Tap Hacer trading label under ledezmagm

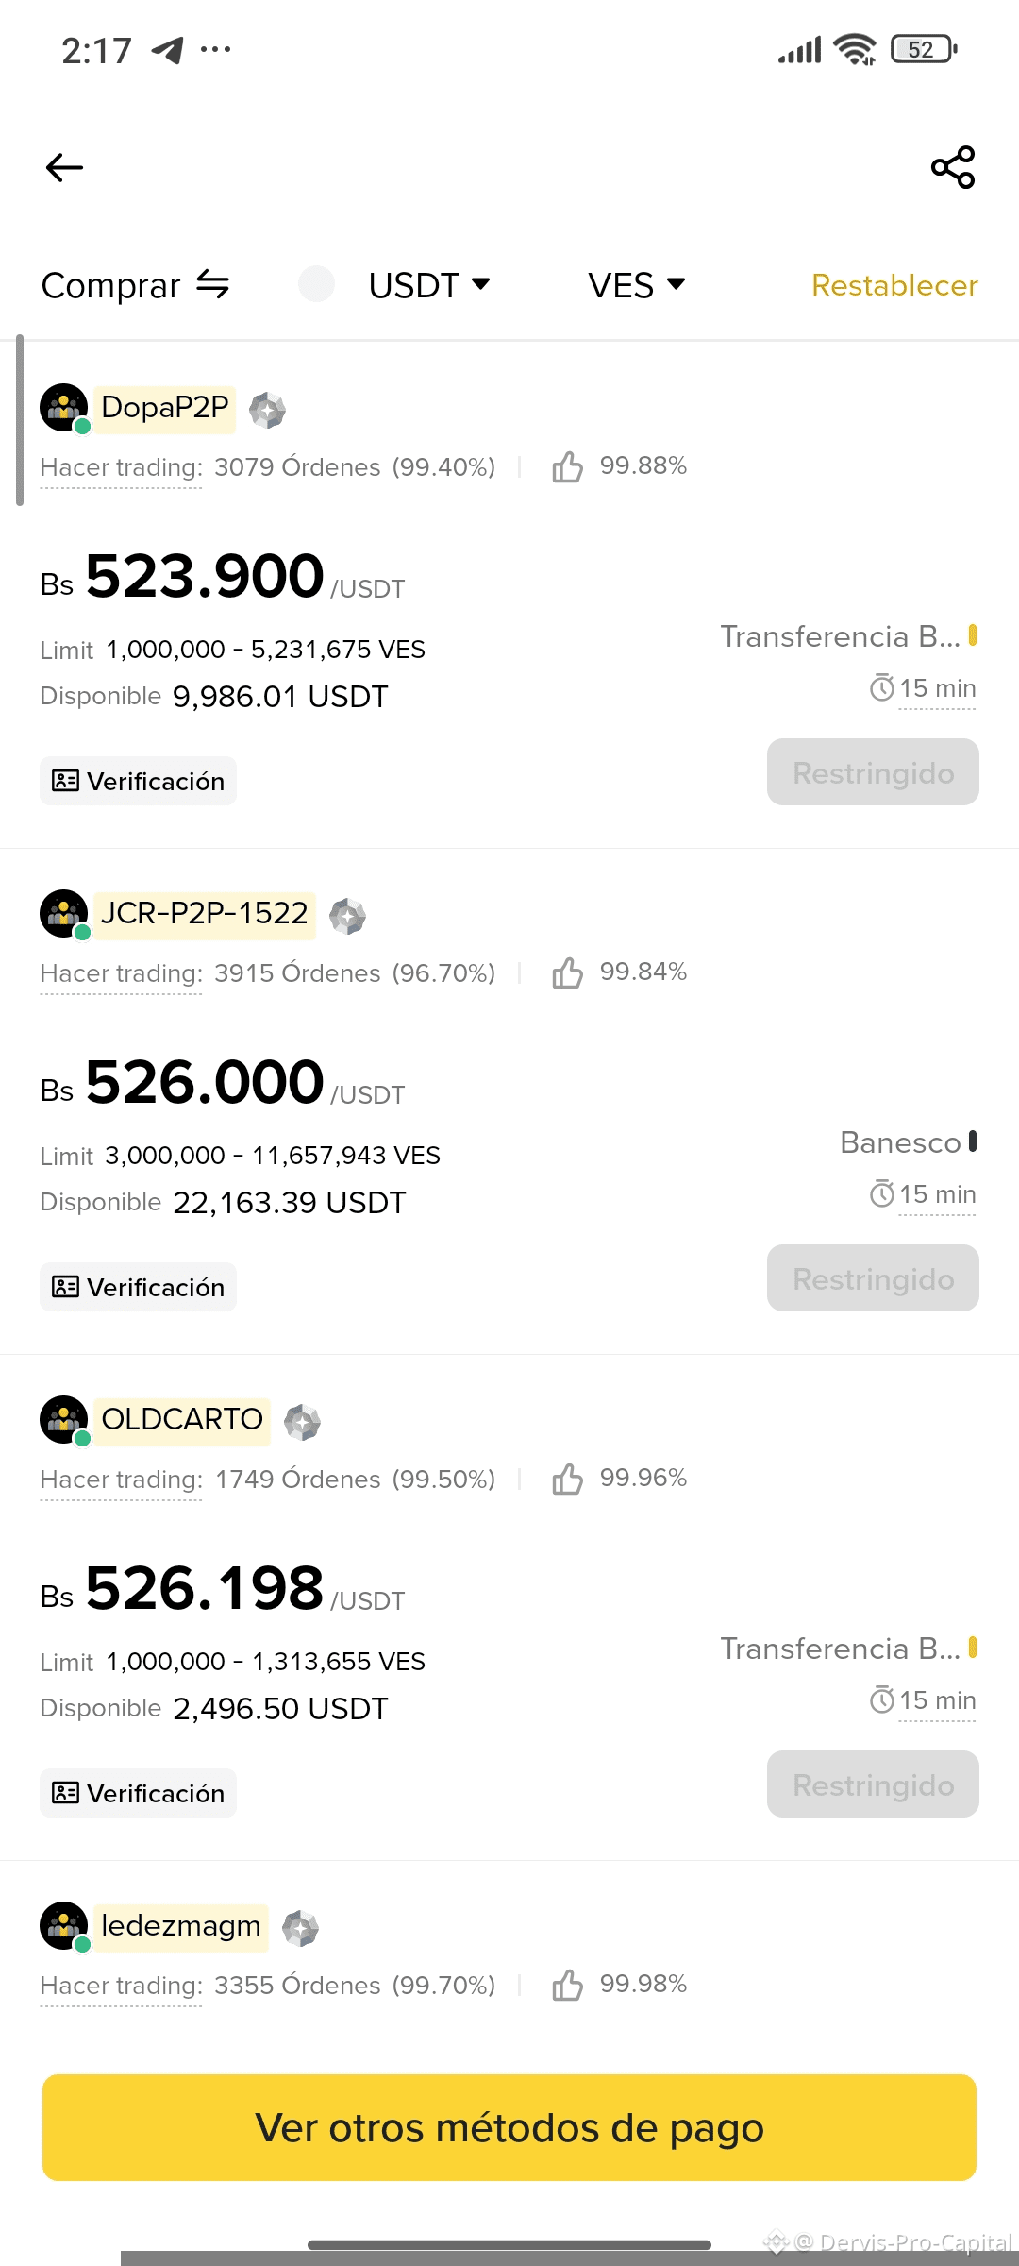click(x=121, y=1986)
